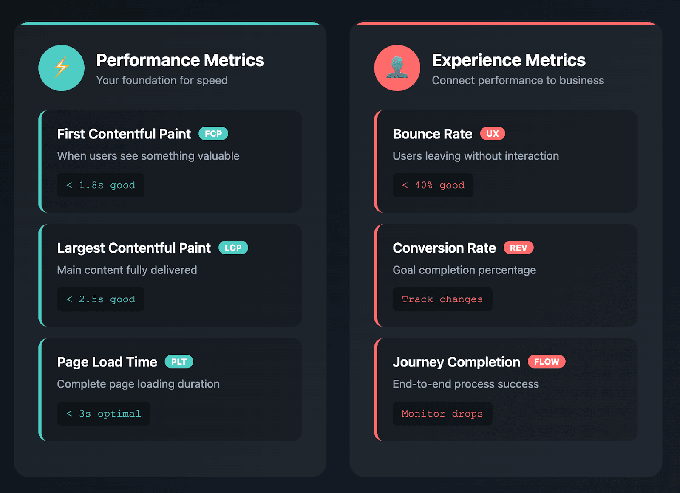
Task: Select the '< 3s optimal' threshold chip
Action: click(104, 414)
